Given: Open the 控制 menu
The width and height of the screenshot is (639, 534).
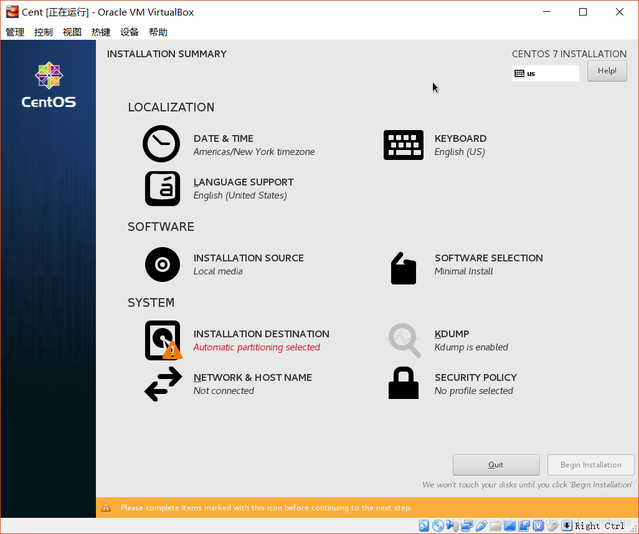Looking at the screenshot, I should (44, 32).
